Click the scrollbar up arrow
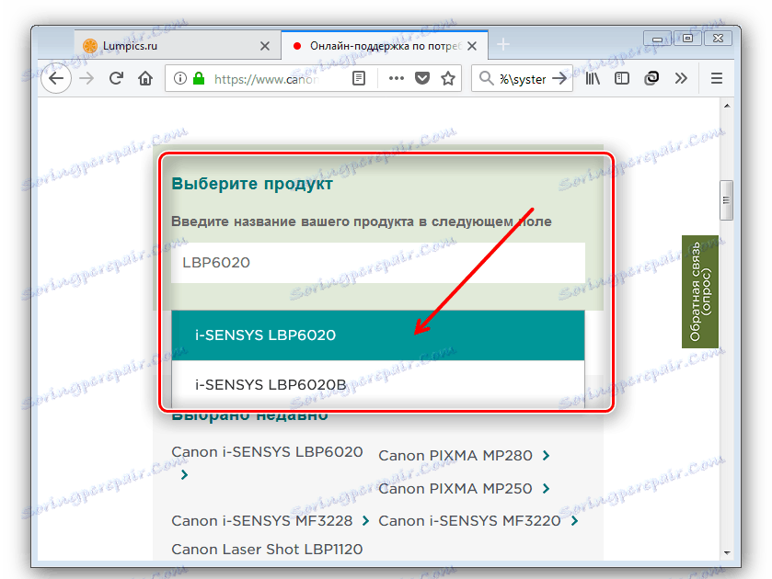 pos(727,106)
